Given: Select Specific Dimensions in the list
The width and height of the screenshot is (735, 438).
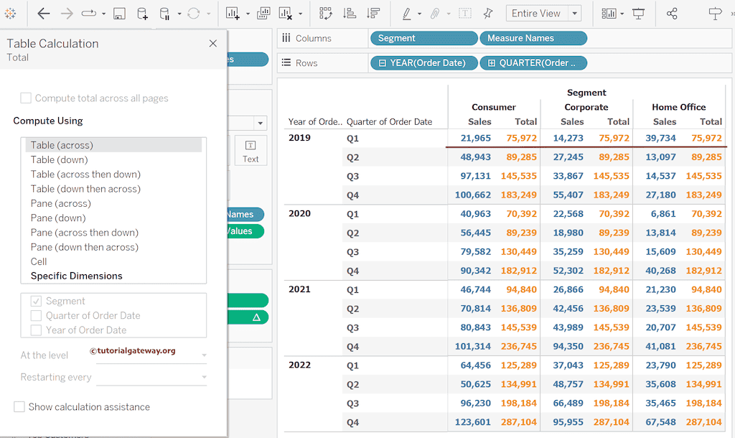Looking at the screenshot, I should [76, 276].
